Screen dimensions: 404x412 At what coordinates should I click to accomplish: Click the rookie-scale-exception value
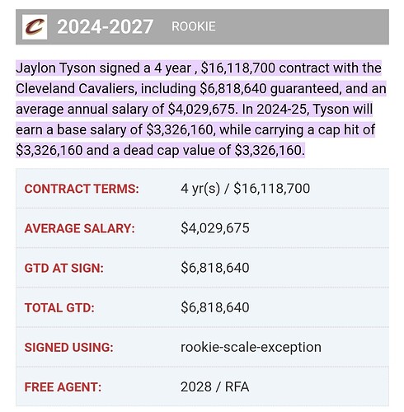pos(251,347)
